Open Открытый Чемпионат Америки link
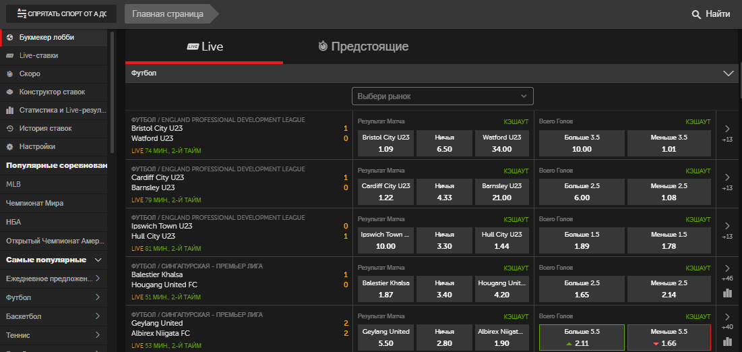742x352 pixels. pyautogui.click(x=54, y=241)
